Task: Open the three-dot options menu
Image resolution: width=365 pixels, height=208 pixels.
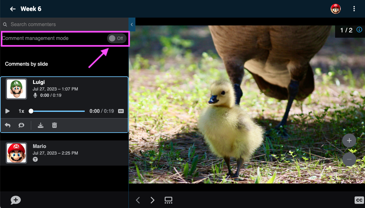Action: point(354,9)
